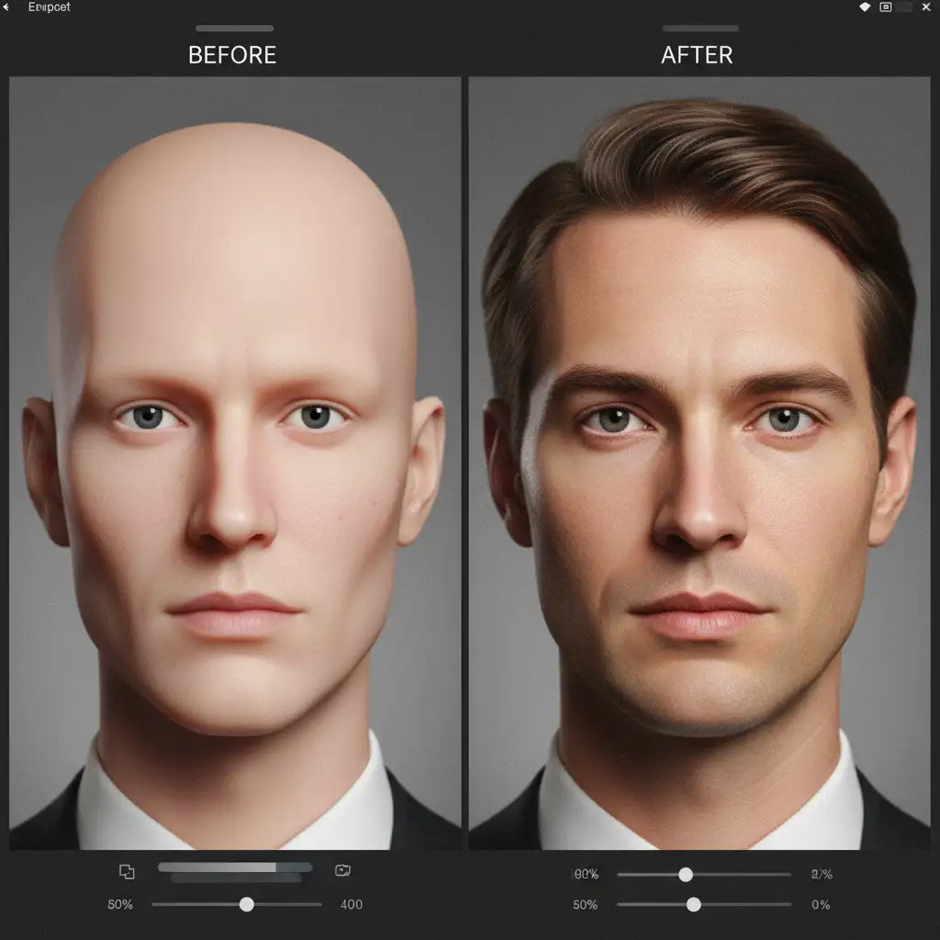Switch to the AFTER view label

tap(697, 55)
